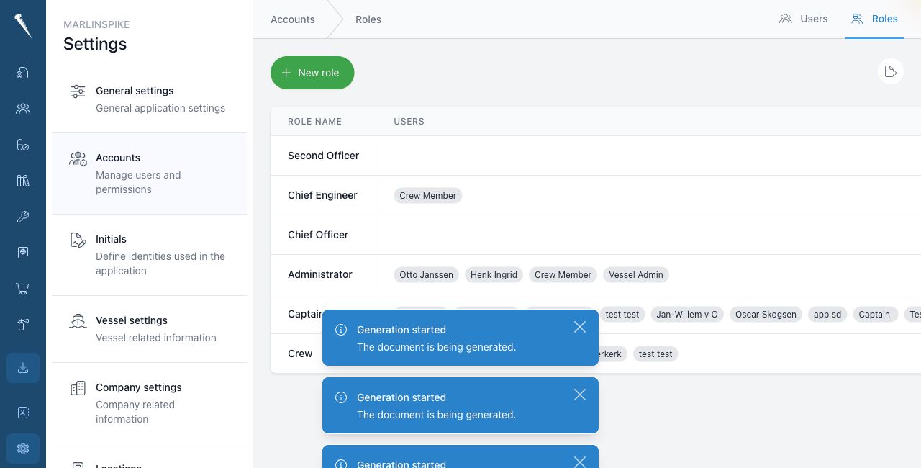Viewport: 921px width, 468px height.
Task: Open the crew people icon in sidebar
Action: coord(23,109)
